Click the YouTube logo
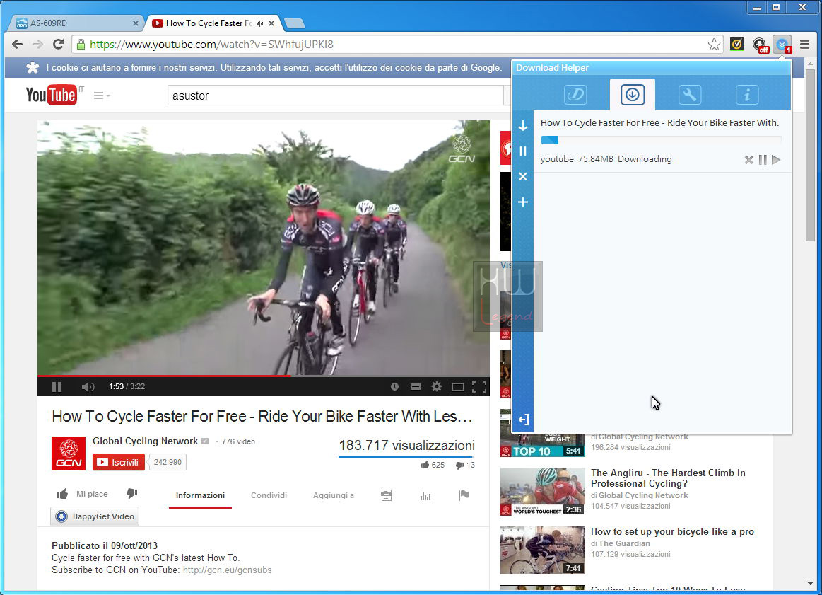 pyautogui.click(x=52, y=95)
